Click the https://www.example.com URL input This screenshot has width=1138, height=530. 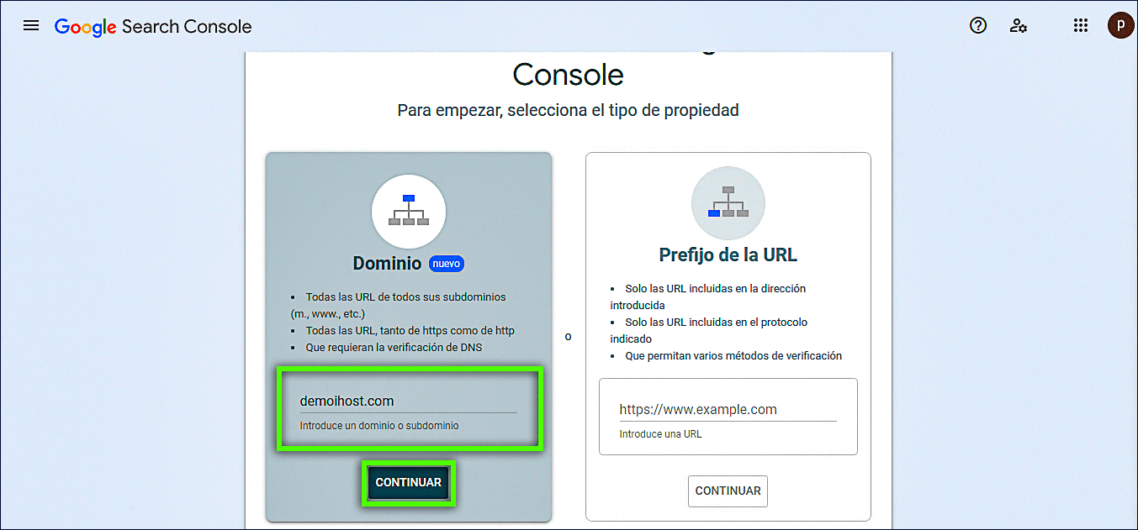coord(728,410)
